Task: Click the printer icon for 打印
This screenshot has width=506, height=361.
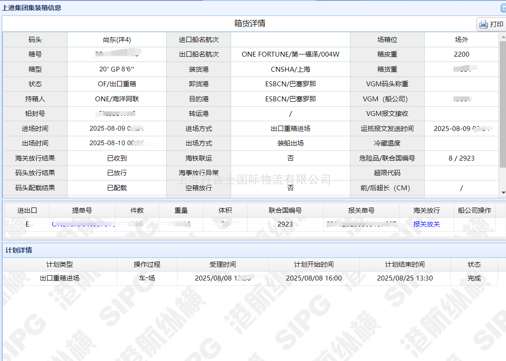Action: click(x=483, y=24)
